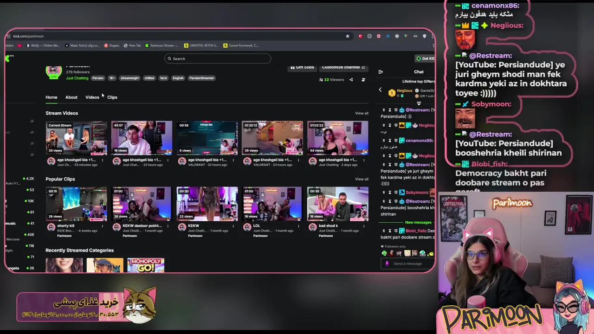Click the Gift Subs button

pos(302,68)
